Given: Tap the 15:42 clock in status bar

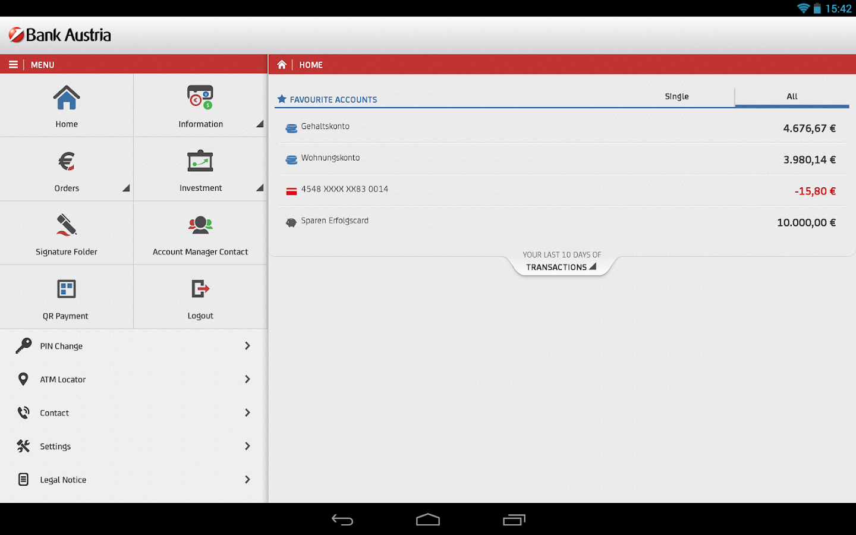Looking at the screenshot, I should [x=838, y=8].
